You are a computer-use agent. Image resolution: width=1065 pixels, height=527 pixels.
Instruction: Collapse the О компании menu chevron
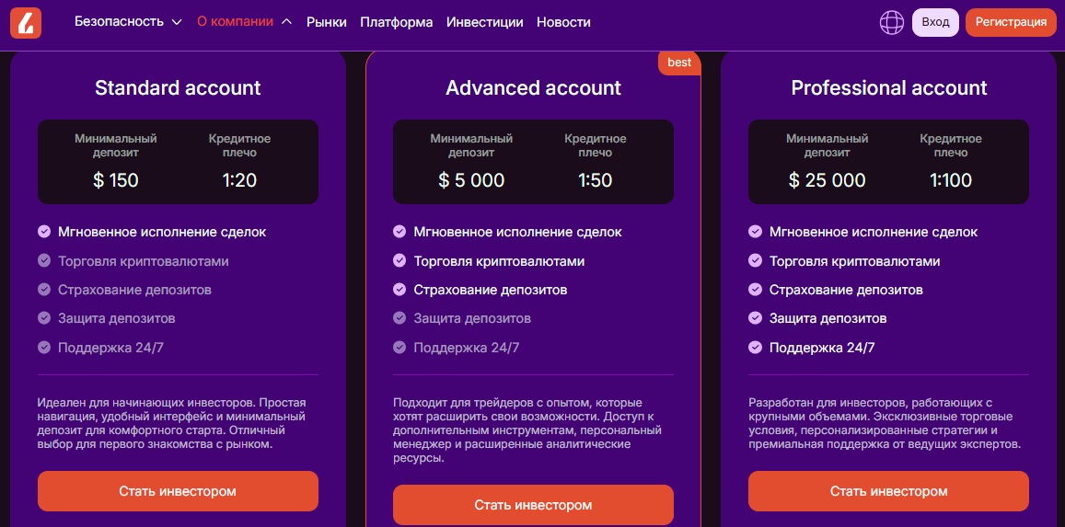287,22
